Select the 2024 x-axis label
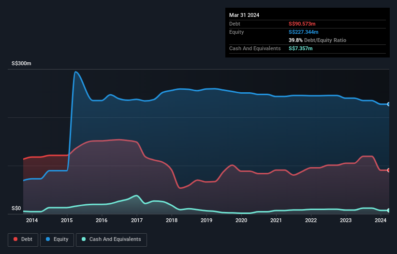Image resolution: width=397 pixels, height=254 pixels. pyautogui.click(x=381, y=220)
